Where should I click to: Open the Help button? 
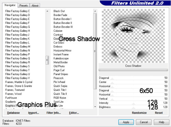(x=161, y=122)
